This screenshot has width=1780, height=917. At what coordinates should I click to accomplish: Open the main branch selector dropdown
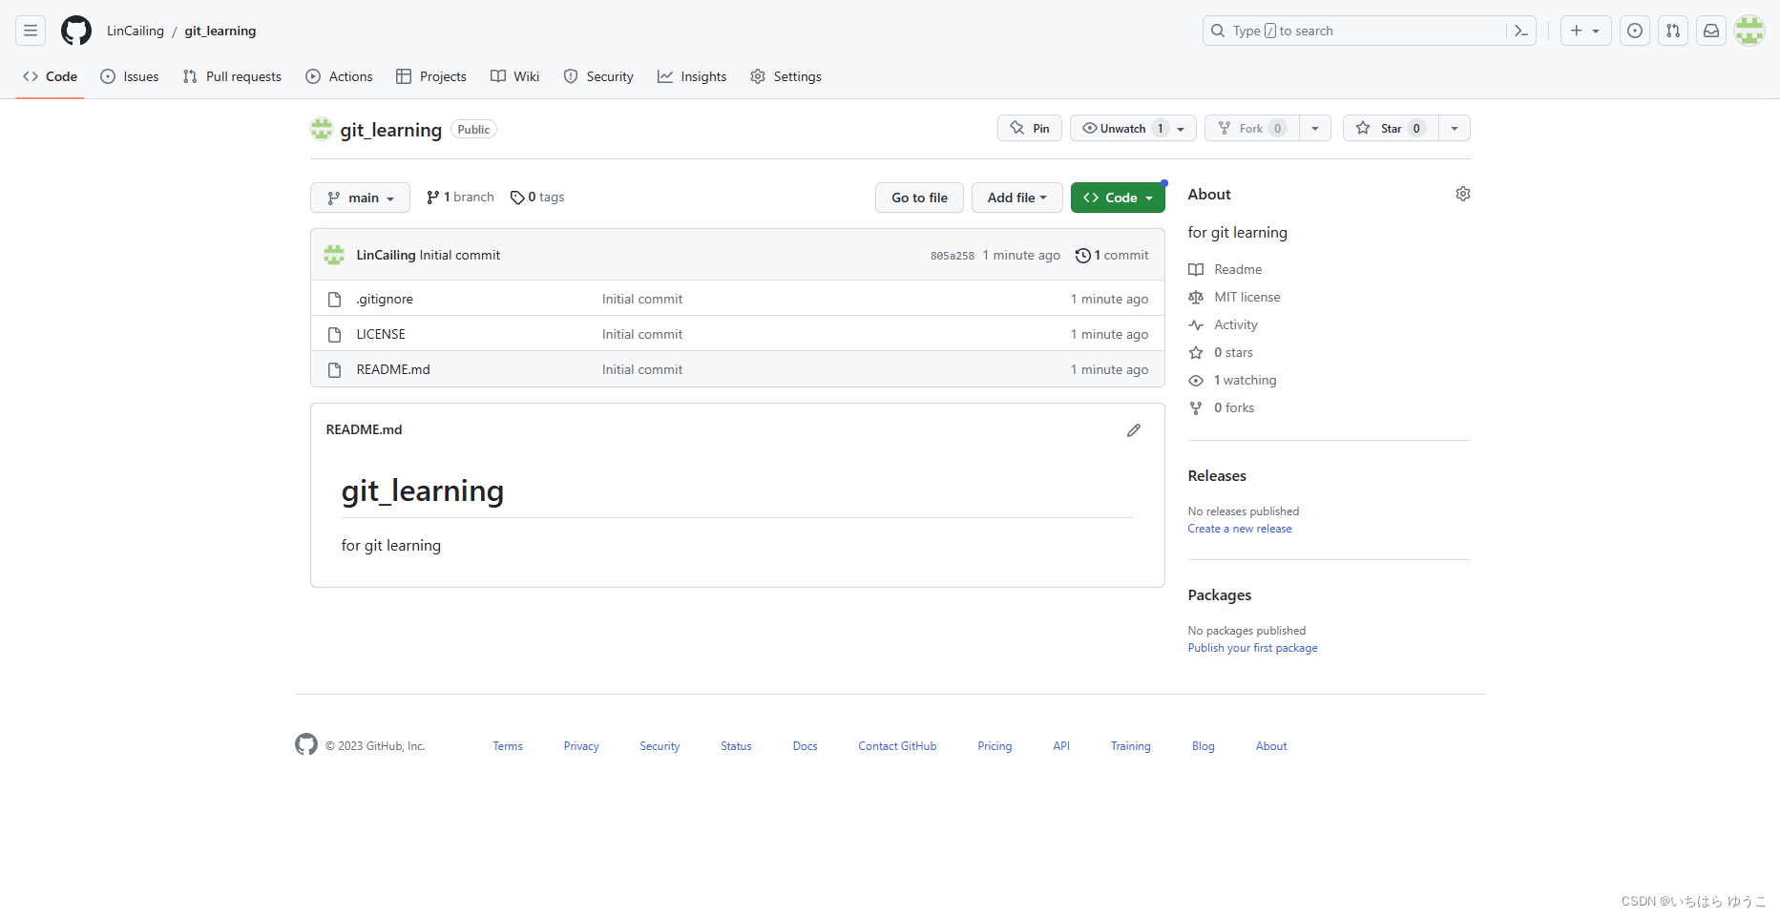(360, 198)
